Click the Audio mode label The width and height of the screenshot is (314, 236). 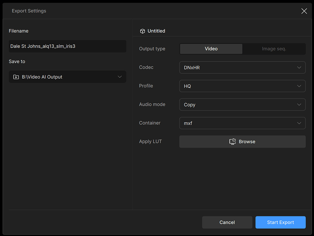pyautogui.click(x=152, y=104)
